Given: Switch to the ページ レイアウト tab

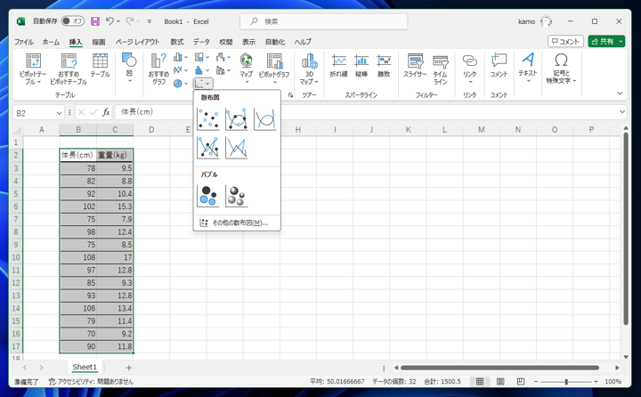Looking at the screenshot, I should point(137,42).
